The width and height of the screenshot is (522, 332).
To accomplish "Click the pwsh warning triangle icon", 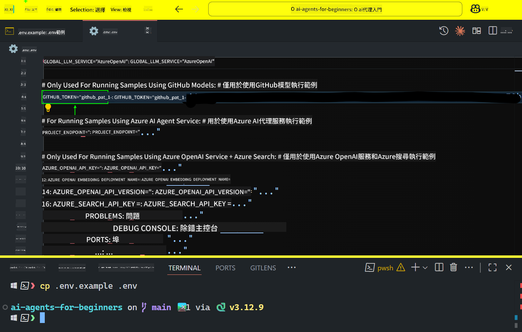I will pyautogui.click(x=401, y=267).
